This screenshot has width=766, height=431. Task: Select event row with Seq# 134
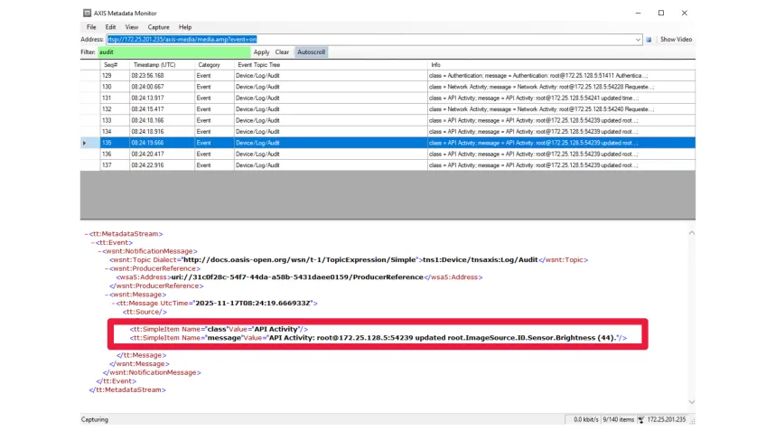(x=388, y=132)
